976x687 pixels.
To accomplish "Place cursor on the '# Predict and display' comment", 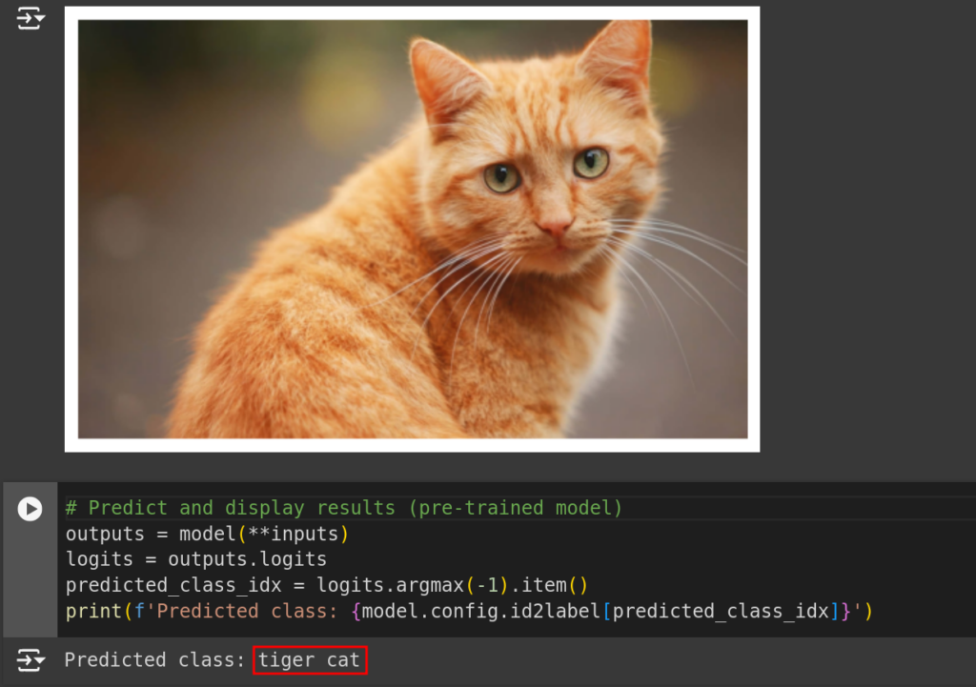I will (x=185, y=508).
